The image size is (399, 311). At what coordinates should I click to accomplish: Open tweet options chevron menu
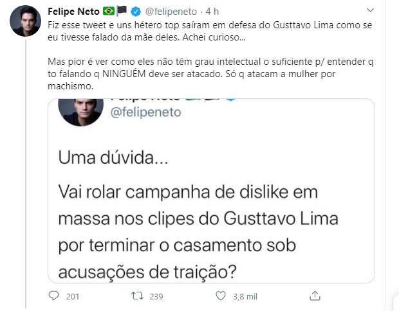pyautogui.click(x=370, y=11)
